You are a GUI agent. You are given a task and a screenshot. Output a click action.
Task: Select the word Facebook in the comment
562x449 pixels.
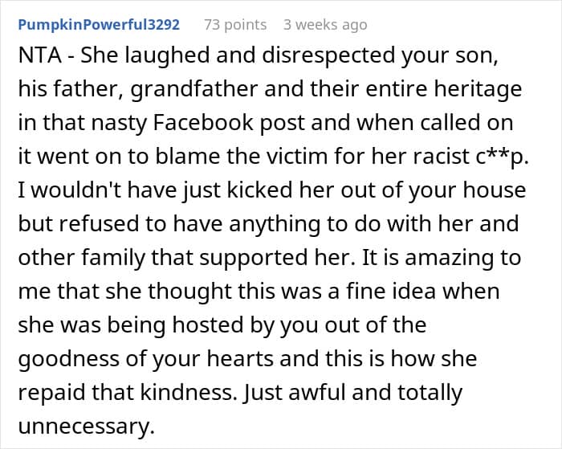click(203, 123)
